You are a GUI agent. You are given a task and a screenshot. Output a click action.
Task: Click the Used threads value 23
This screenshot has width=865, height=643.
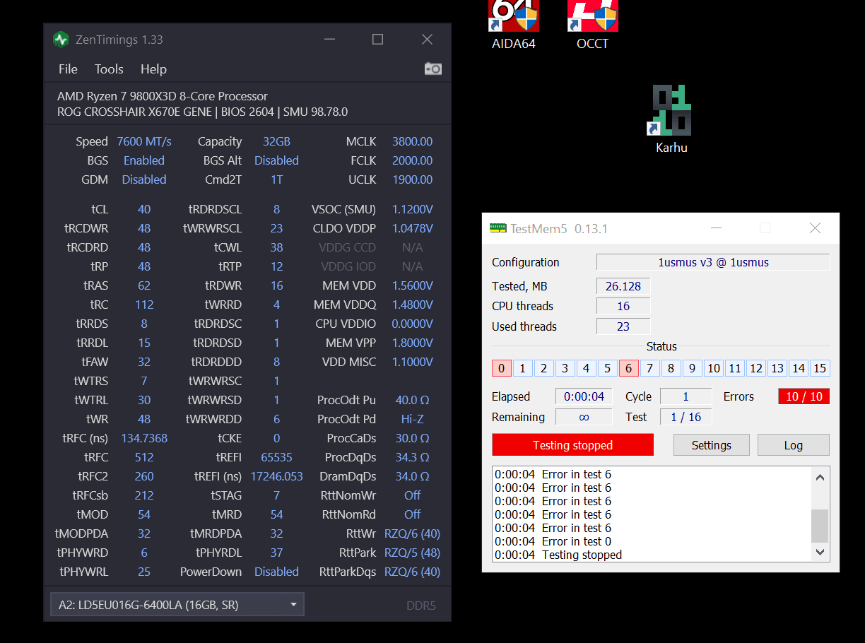[x=623, y=326]
